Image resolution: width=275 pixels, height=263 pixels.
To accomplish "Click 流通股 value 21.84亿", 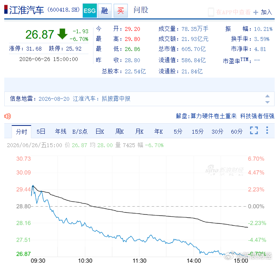I will [192, 71].
